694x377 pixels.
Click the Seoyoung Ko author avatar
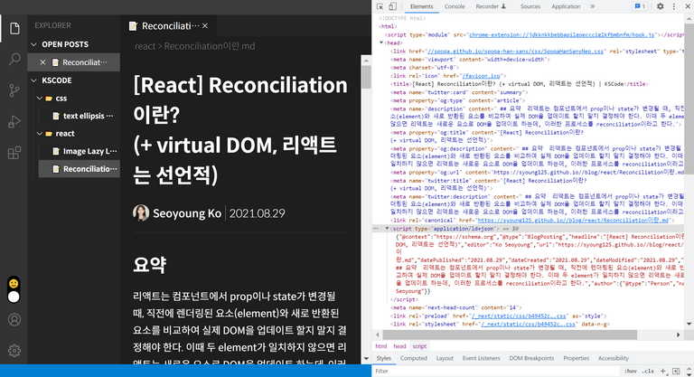click(141, 213)
